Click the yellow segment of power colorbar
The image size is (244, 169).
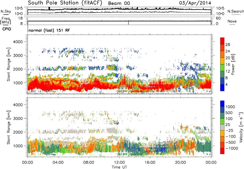(222, 61)
